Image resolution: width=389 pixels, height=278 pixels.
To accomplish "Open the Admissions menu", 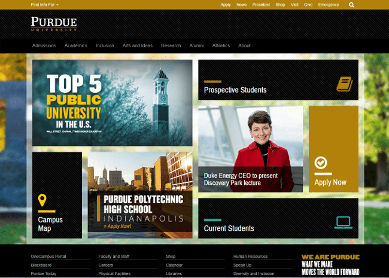I will (x=44, y=45).
